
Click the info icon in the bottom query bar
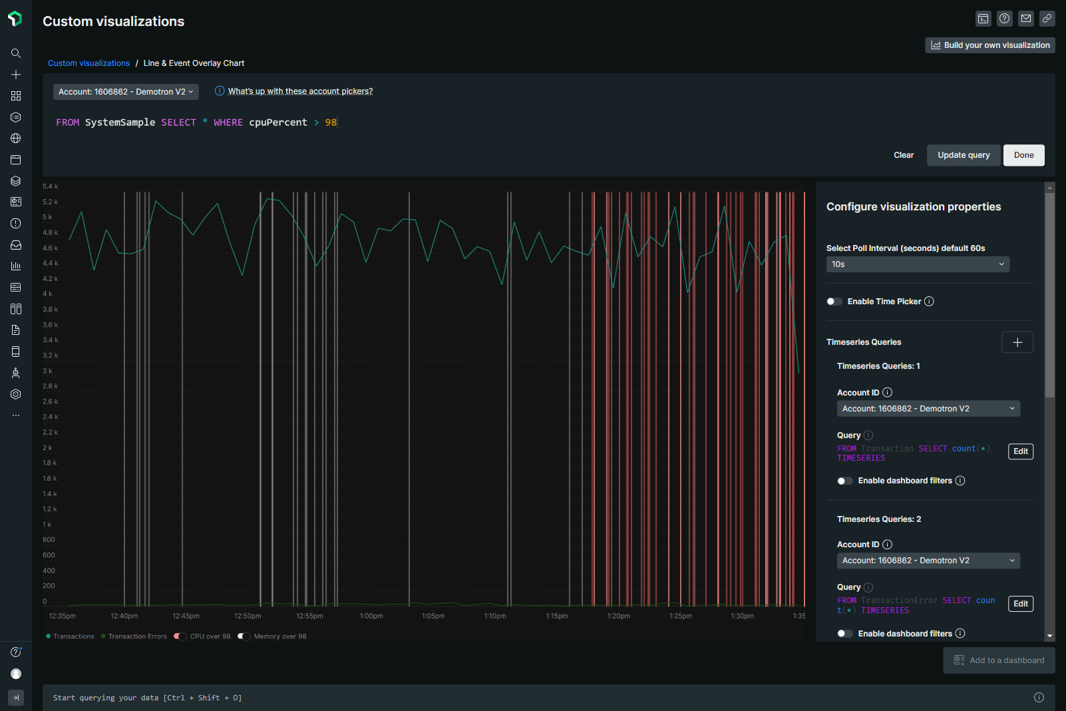tap(1039, 698)
